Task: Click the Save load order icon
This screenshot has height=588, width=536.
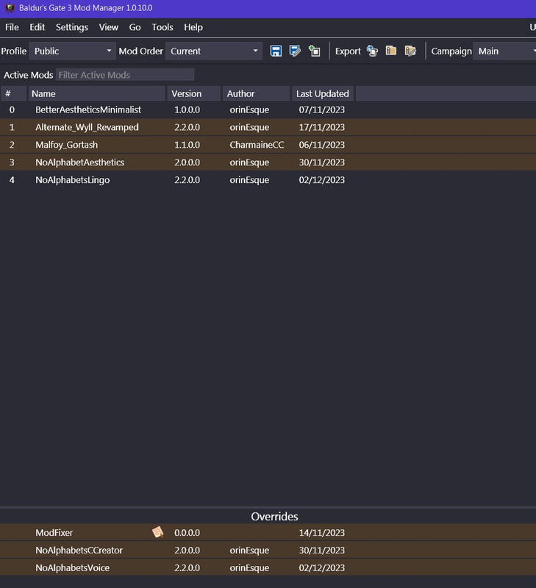Action: point(276,51)
